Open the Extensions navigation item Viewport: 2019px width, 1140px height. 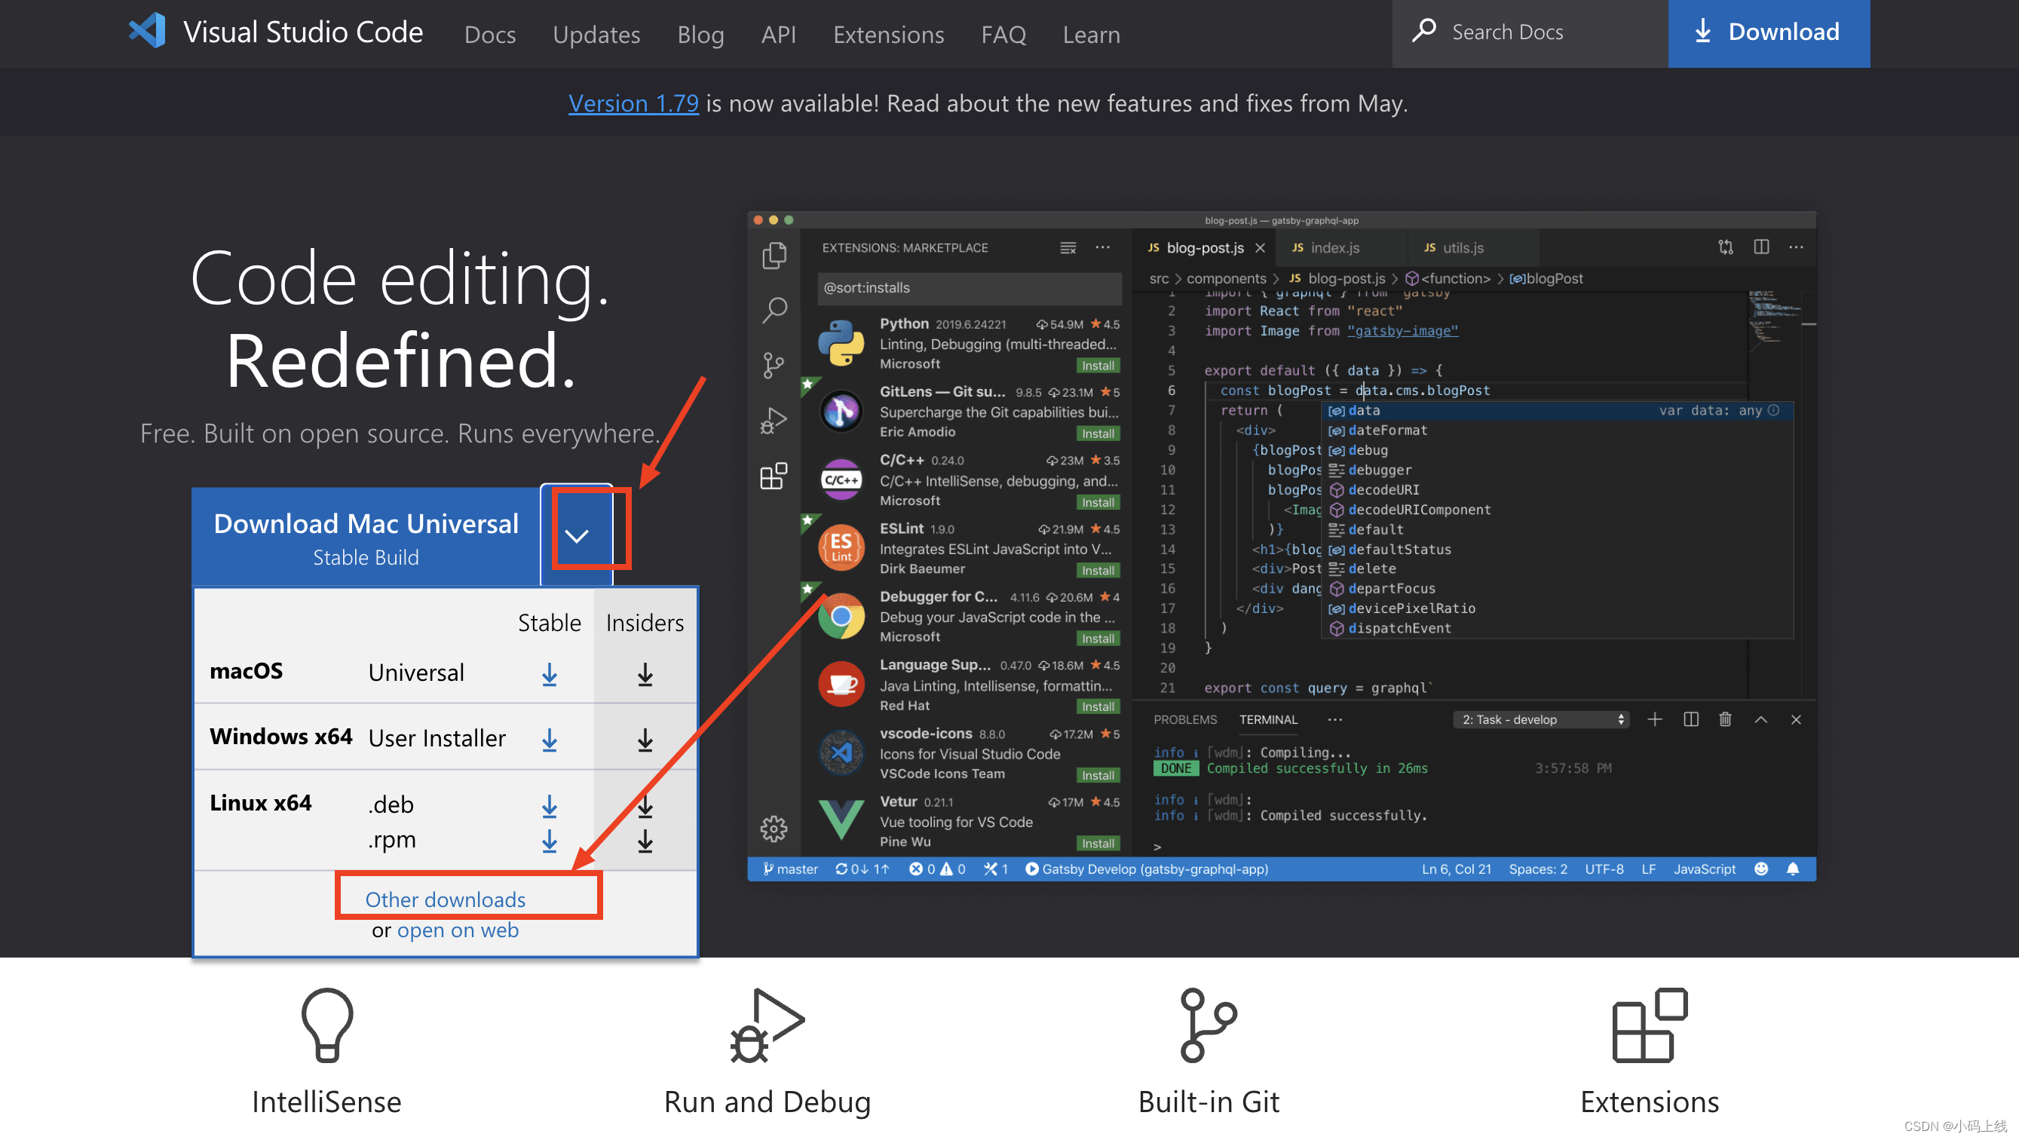pyautogui.click(x=888, y=35)
